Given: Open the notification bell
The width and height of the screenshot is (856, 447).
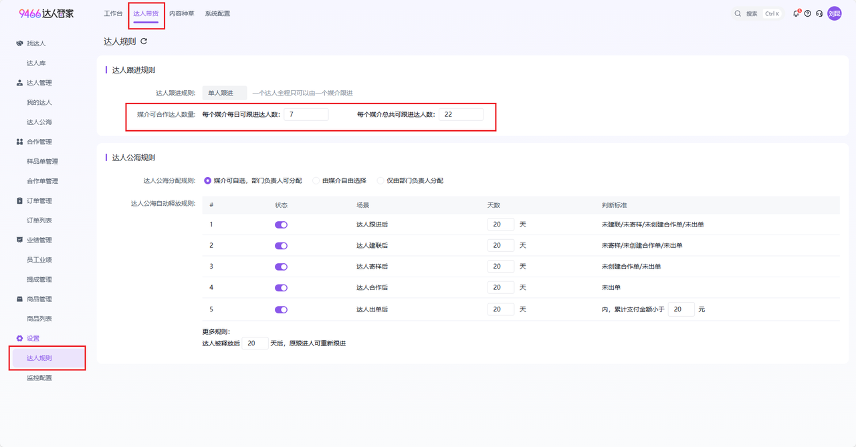Looking at the screenshot, I should pos(796,13).
